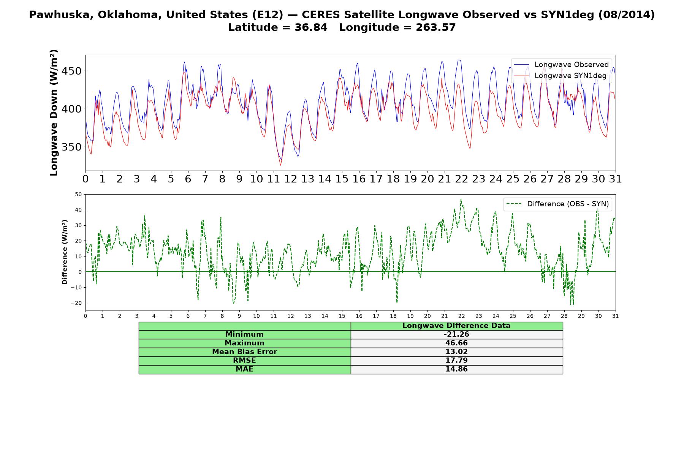This screenshot has height=456, width=684.
Task: Click the Difference (OBS - SYN) legend label
Action: 568,204
